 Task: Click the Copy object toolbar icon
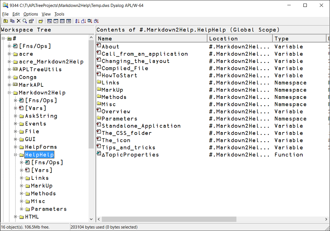pos(12,21)
